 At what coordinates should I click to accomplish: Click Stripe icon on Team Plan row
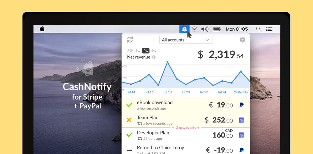(241, 120)
